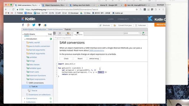
Task: Open Nullable types koan
Action: (x=35, y=68)
